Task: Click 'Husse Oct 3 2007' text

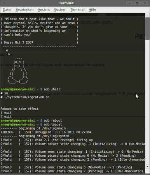Action: click(19, 42)
